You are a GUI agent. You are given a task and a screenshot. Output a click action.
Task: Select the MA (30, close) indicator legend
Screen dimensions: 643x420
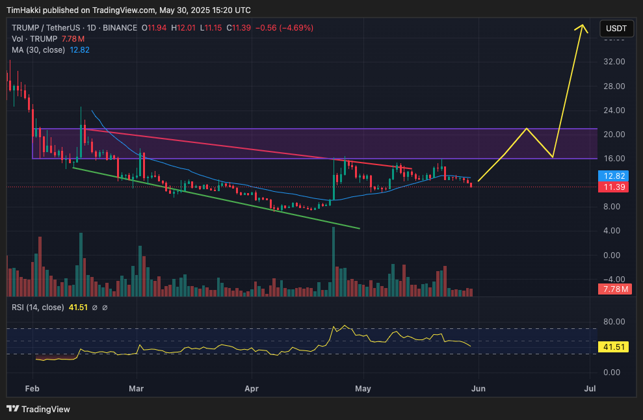click(x=38, y=50)
